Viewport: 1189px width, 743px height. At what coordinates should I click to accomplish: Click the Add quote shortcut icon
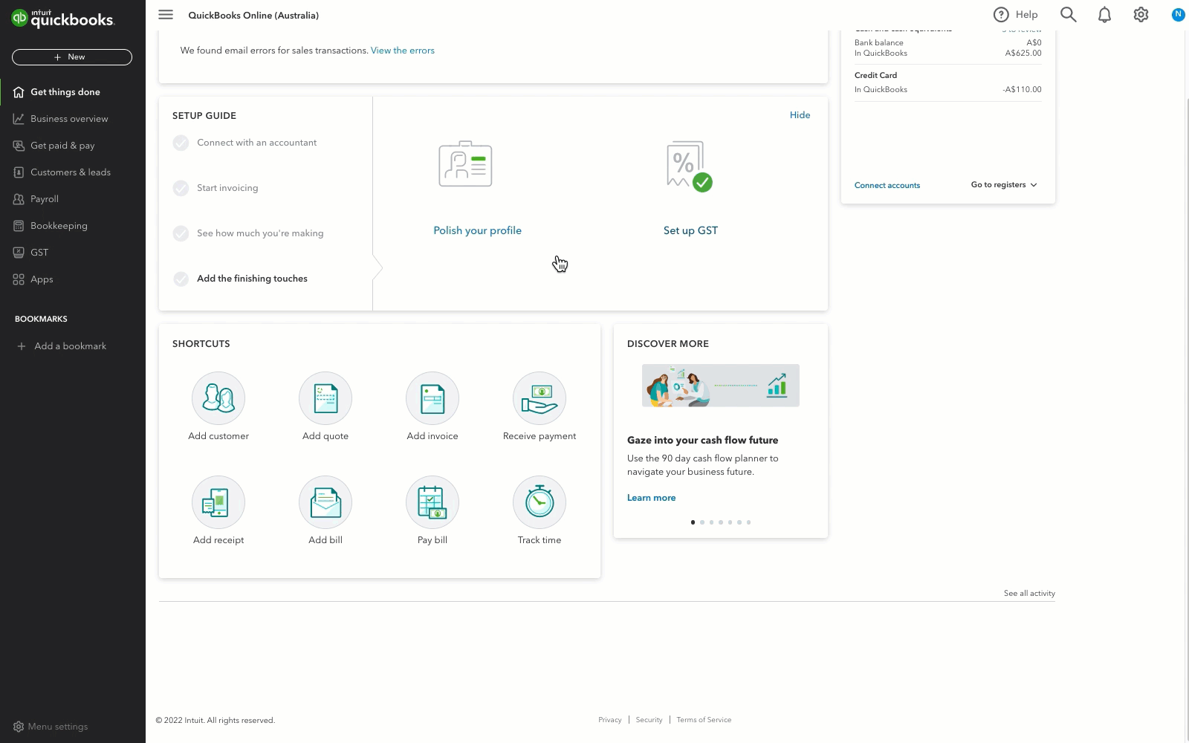(x=325, y=398)
